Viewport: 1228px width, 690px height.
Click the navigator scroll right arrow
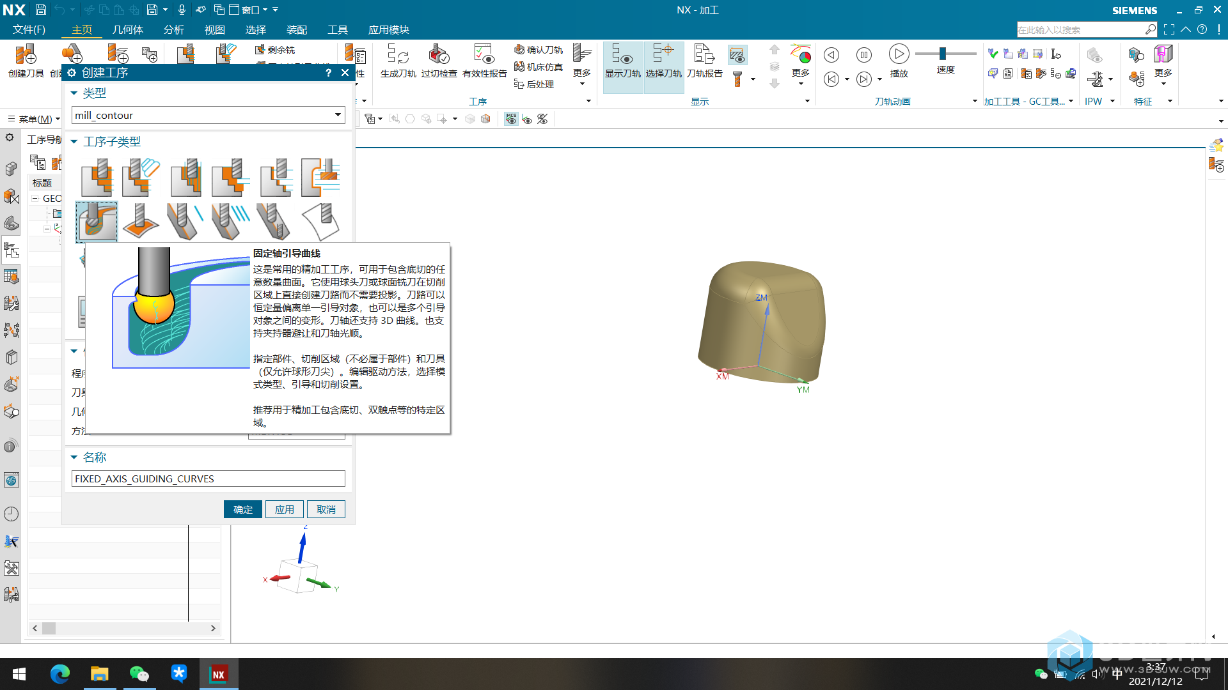pyautogui.click(x=213, y=629)
